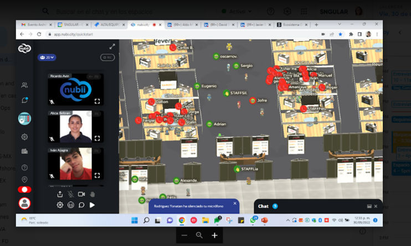Image resolution: width=411 pixels, height=246 pixels.
Task: Maximize Ricardo Avin's video tile
Action: (x=97, y=101)
